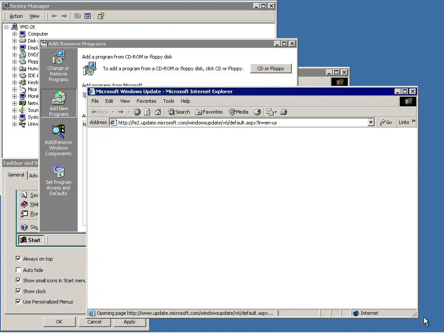Open View menu in Device Manager
This screenshot has width=444, height=333.
pyautogui.click(x=35, y=16)
